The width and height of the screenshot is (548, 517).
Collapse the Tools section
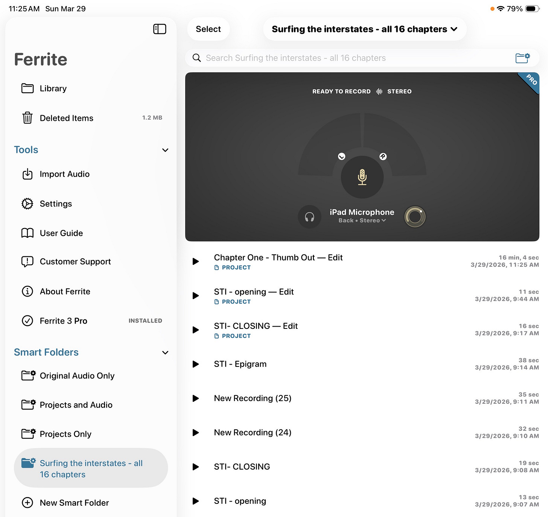tap(165, 150)
